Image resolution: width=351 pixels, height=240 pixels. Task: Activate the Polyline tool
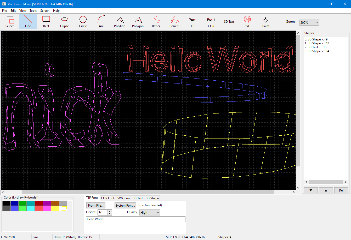(x=120, y=21)
